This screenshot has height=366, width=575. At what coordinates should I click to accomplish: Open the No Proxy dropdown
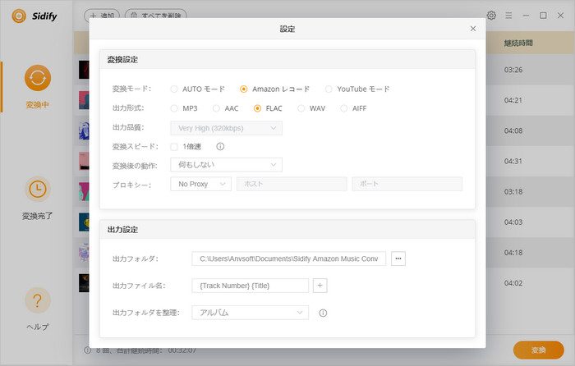click(201, 184)
